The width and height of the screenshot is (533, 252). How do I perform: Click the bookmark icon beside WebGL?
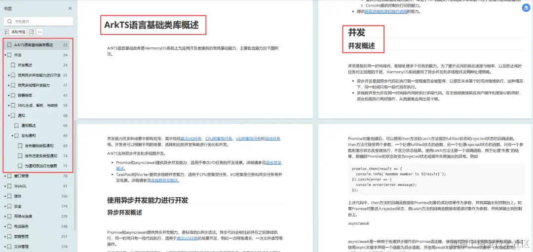[9, 186]
